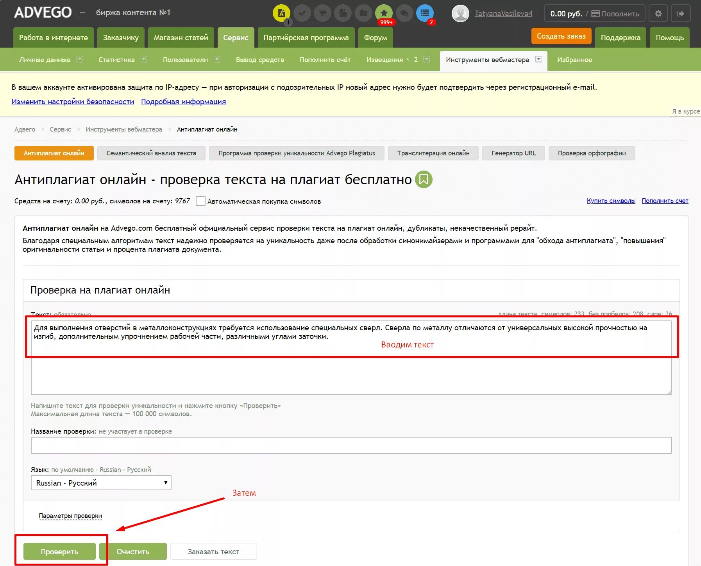Open the Поддержка menu item
701x566 pixels.
(x=621, y=37)
